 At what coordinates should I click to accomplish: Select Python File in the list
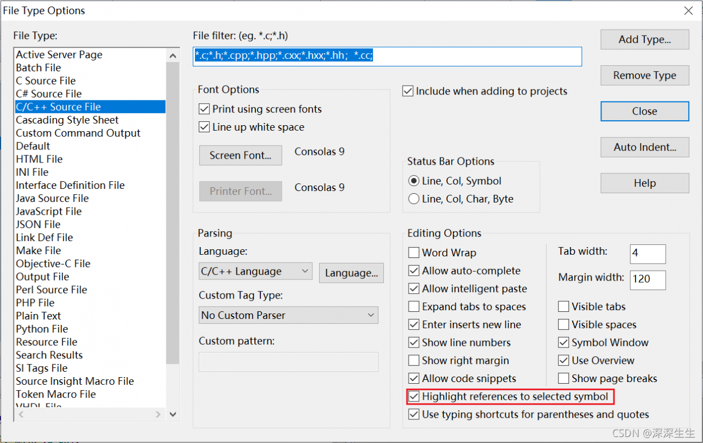[x=42, y=329]
